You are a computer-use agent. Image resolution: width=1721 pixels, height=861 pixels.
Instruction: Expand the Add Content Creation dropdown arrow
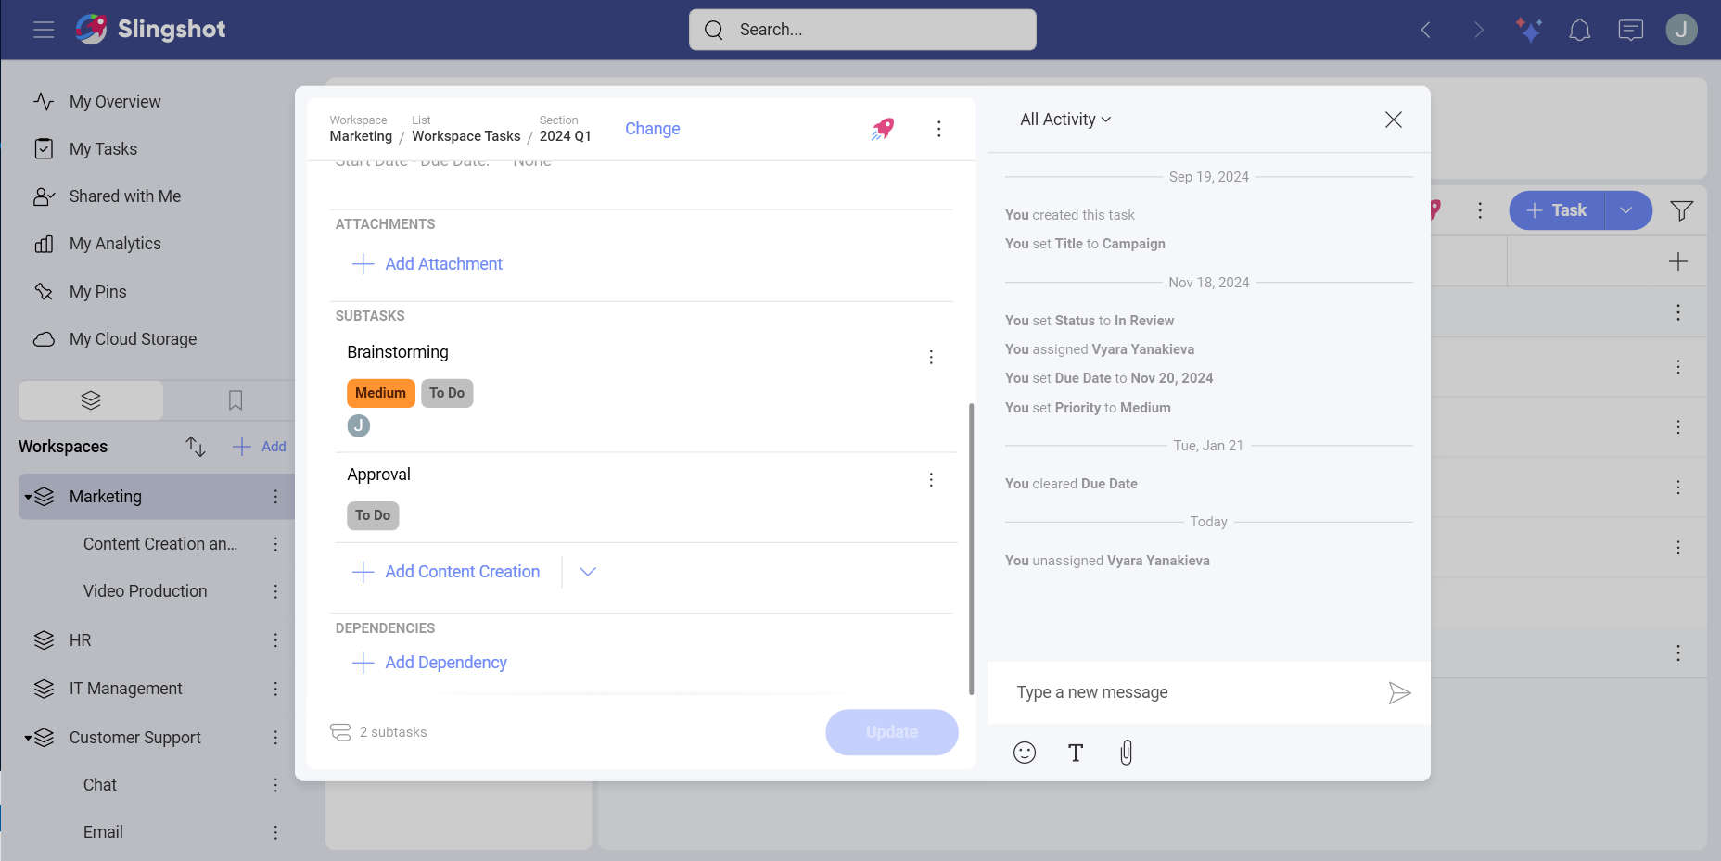[587, 572]
